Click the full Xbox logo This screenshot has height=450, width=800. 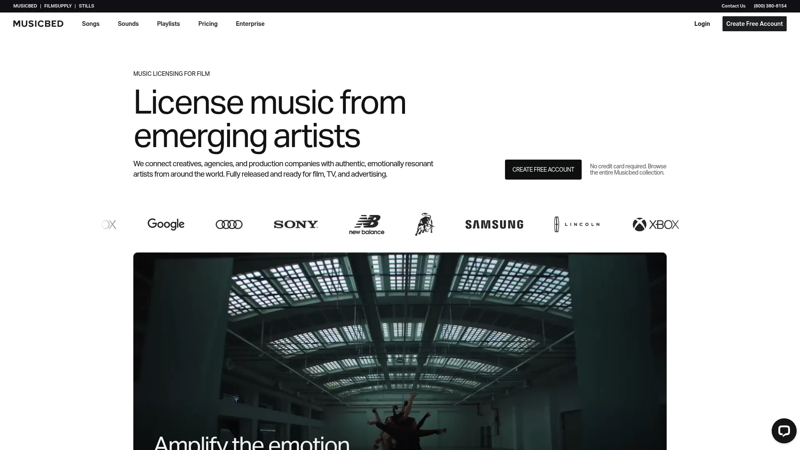656,225
